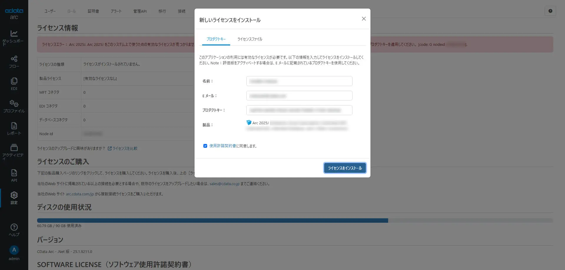Viewport: 565px width, 270px height.
Task: Click the ライセンスの種類 row label
Action: click(x=51, y=64)
